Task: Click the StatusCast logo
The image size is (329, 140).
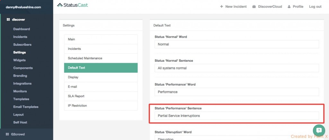Action: [72, 5]
